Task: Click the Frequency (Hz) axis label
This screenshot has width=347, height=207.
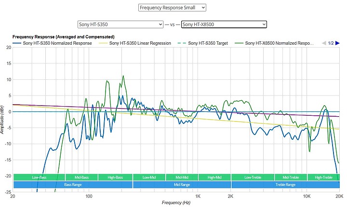Action: [176, 202]
